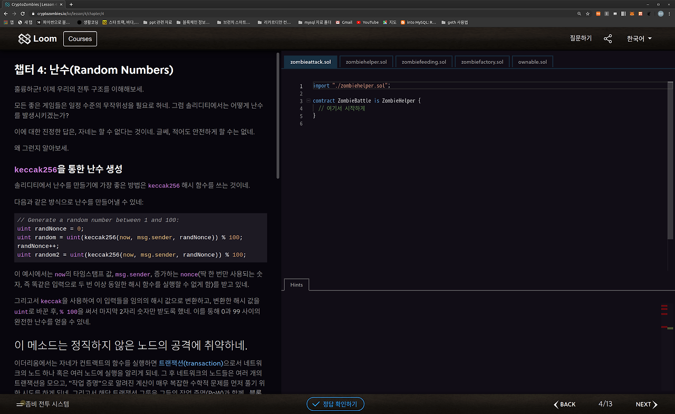Open the 좀비 전투 시스템 lesson menu
This screenshot has height=414, width=675.
coord(43,404)
